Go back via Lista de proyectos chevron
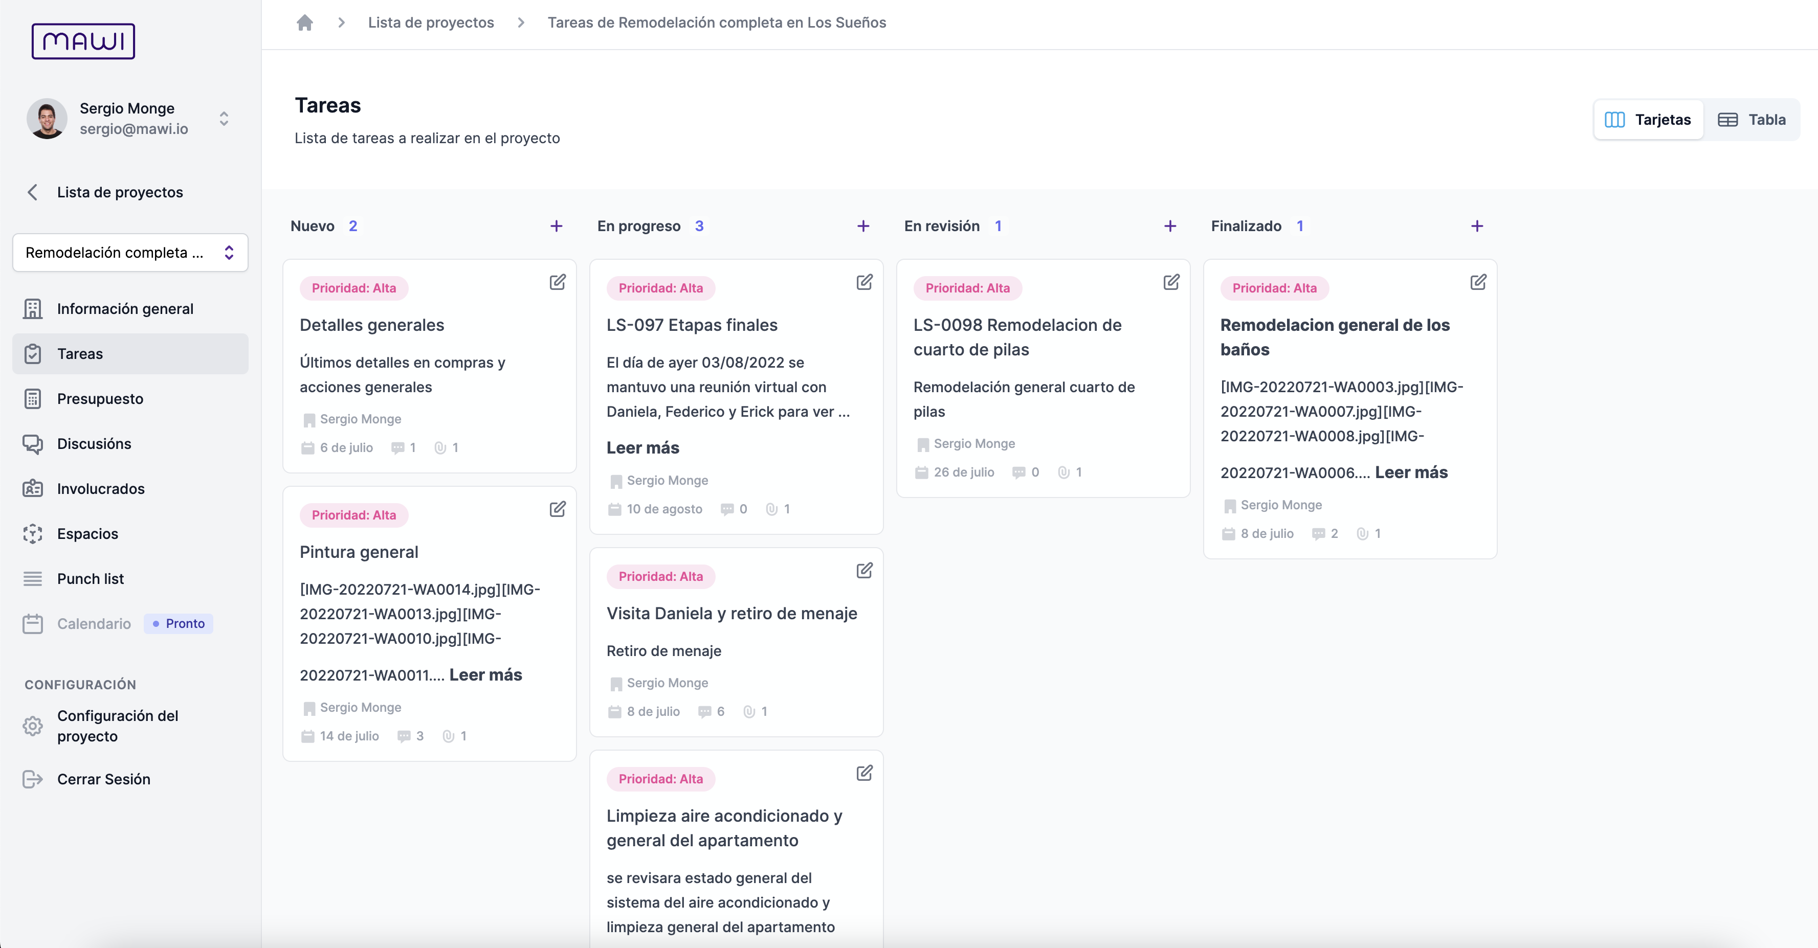Viewport: 1818px width, 948px height. click(32, 193)
